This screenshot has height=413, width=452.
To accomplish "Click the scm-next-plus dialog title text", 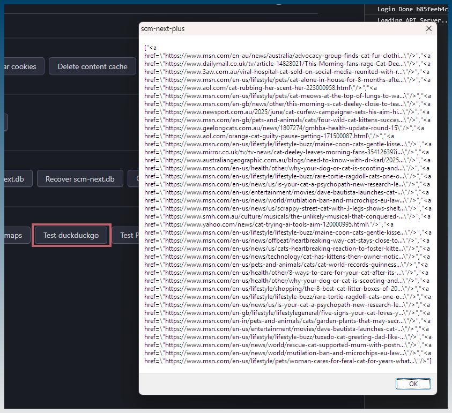I will pos(162,29).
